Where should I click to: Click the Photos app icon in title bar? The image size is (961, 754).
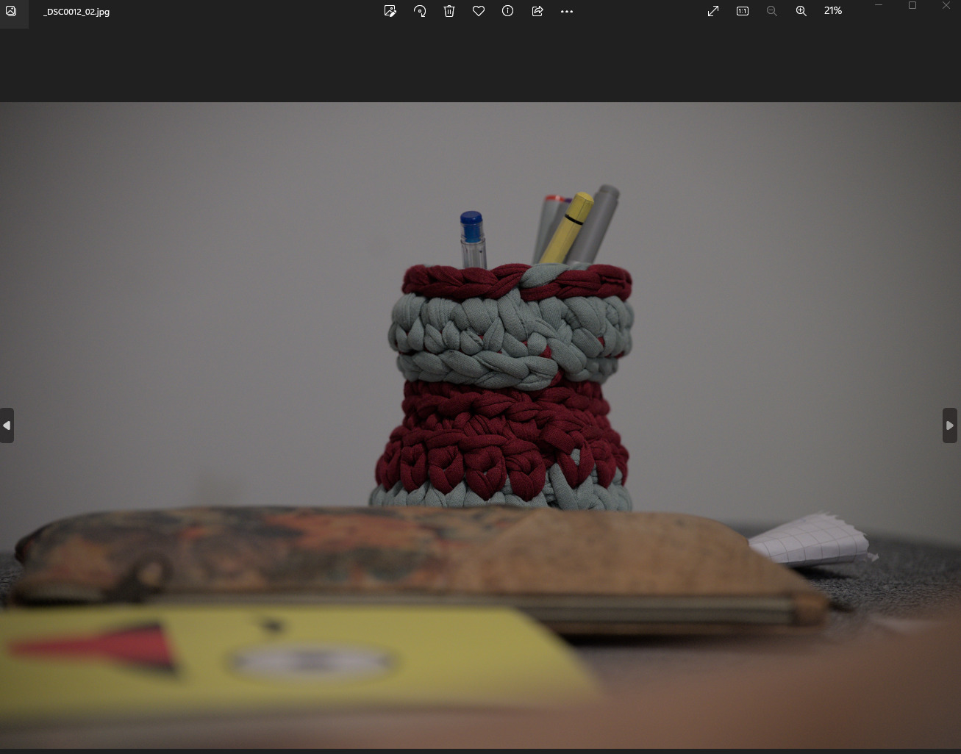click(x=11, y=11)
